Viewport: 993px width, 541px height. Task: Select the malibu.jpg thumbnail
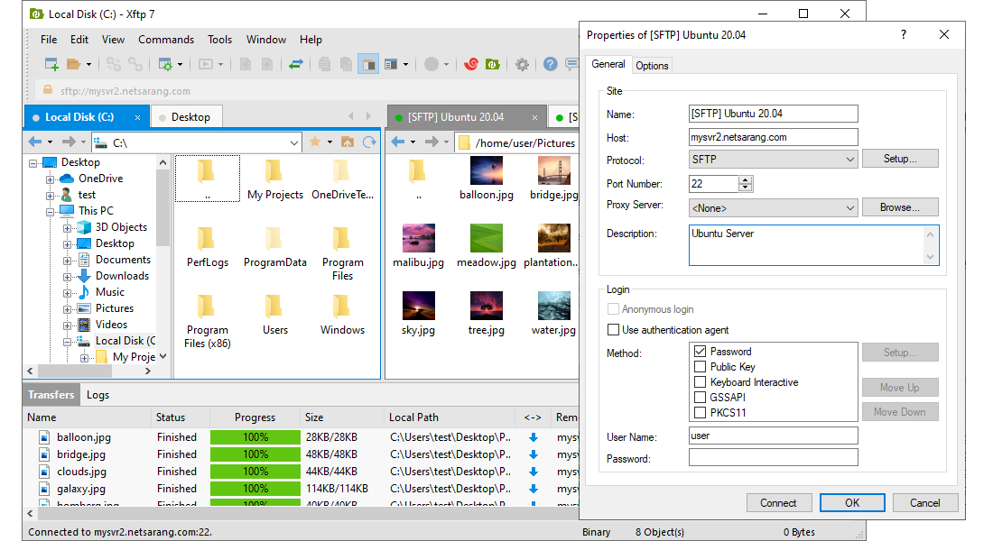[419, 238]
